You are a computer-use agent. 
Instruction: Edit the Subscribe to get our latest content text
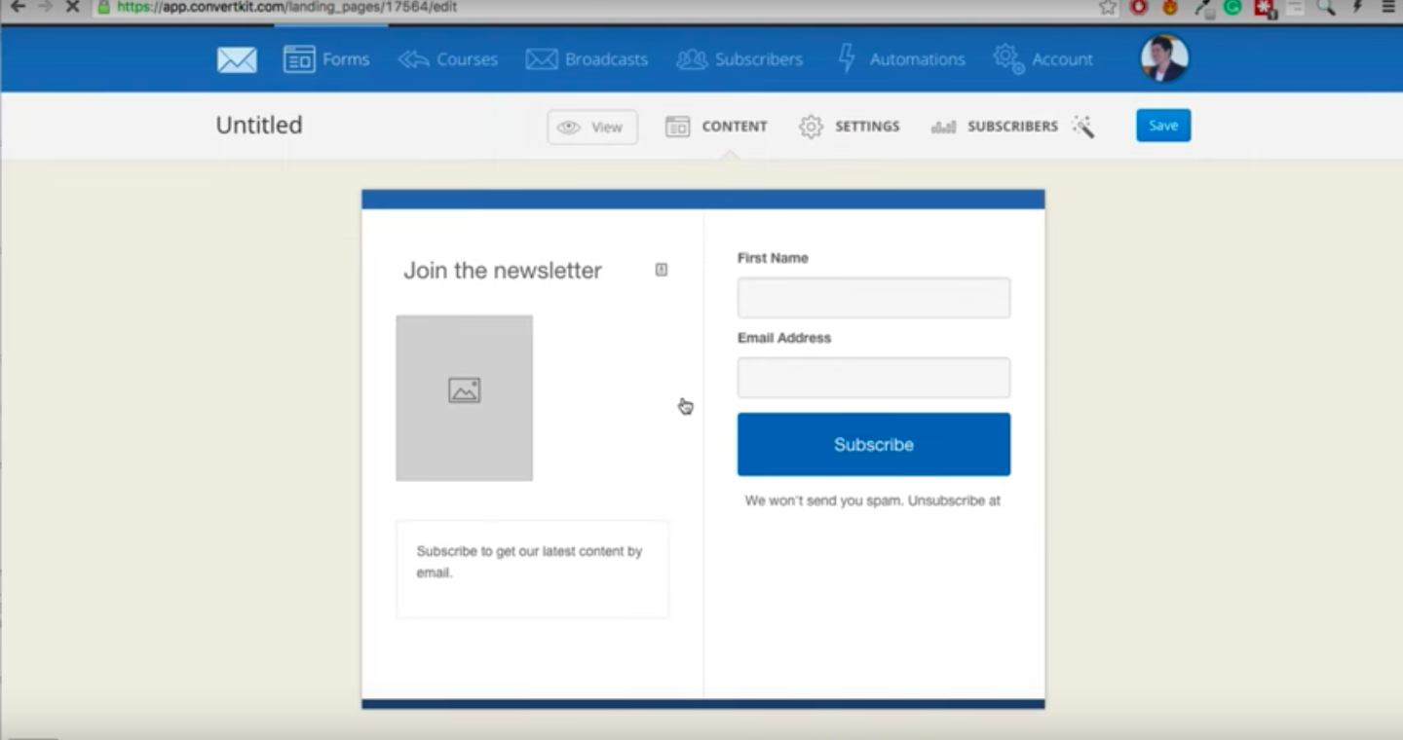coord(532,569)
